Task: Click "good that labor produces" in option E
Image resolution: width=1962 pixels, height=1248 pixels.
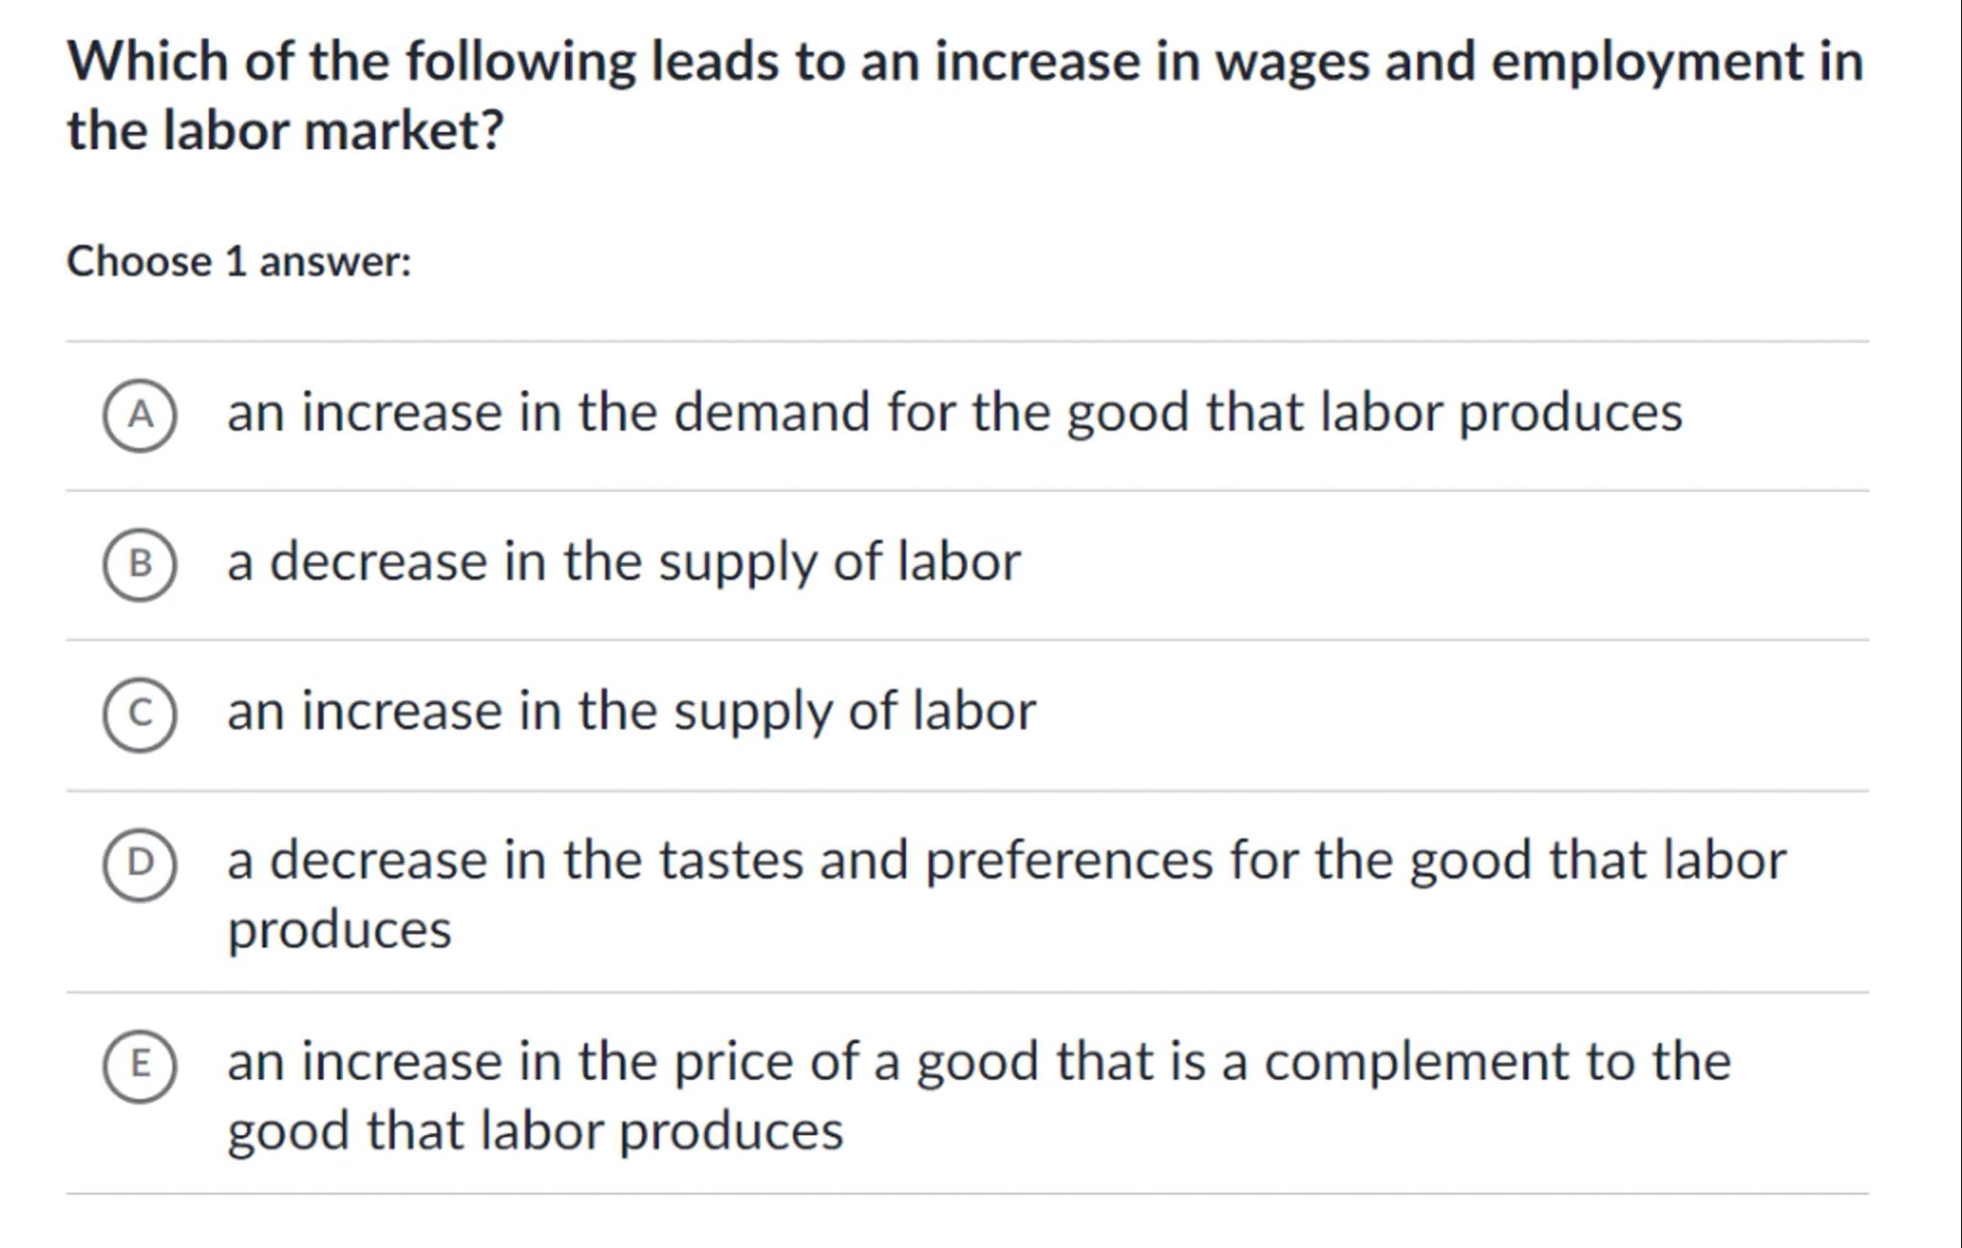Action: (x=535, y=1131)
